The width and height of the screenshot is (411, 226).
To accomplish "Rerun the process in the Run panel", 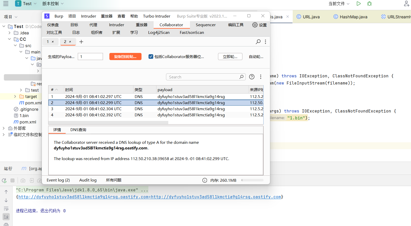I will tap(4, 180).
